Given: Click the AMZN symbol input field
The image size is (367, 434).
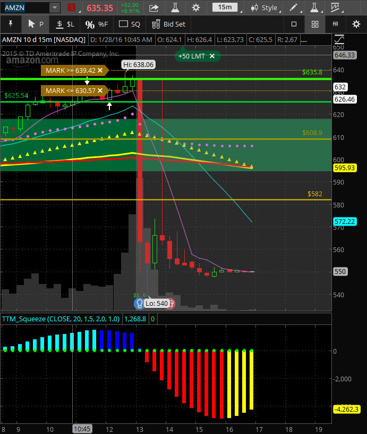Looking at the screenshot, I should point(25,7).
